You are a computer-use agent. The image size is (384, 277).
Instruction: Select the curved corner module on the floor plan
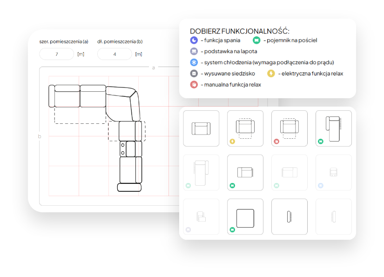[122, 103]
